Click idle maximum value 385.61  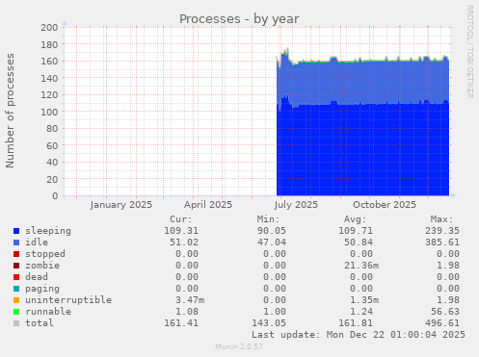point(442,242)
